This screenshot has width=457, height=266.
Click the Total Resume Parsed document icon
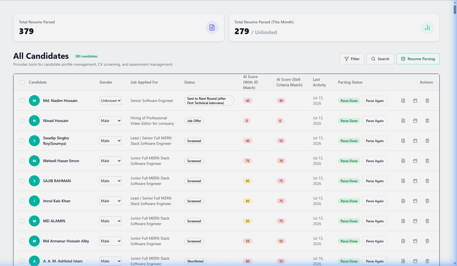click(212, 27)
